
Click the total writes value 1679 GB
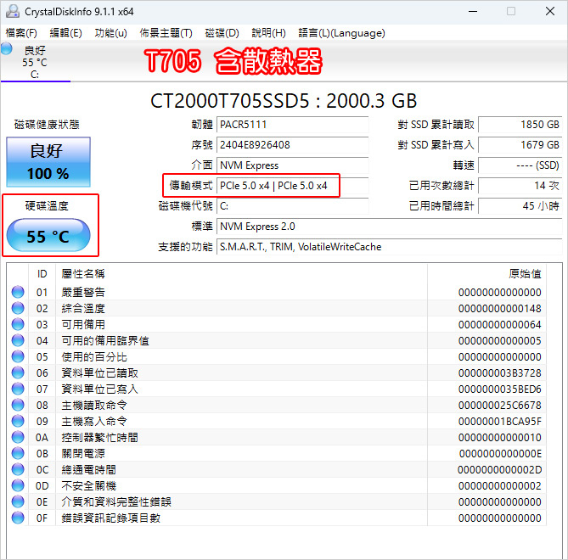coord(520,145)
